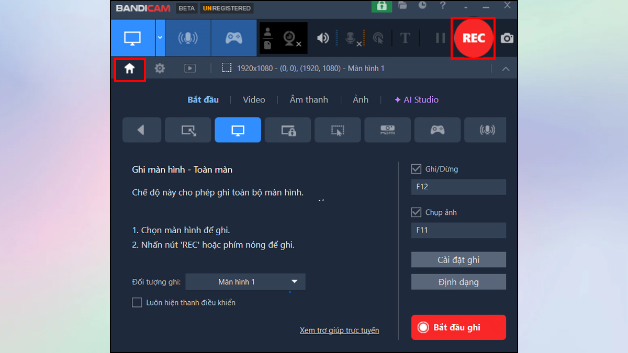Select the screen recording mode monitor button
Viewport: 628px width, 353px height.
133,38
